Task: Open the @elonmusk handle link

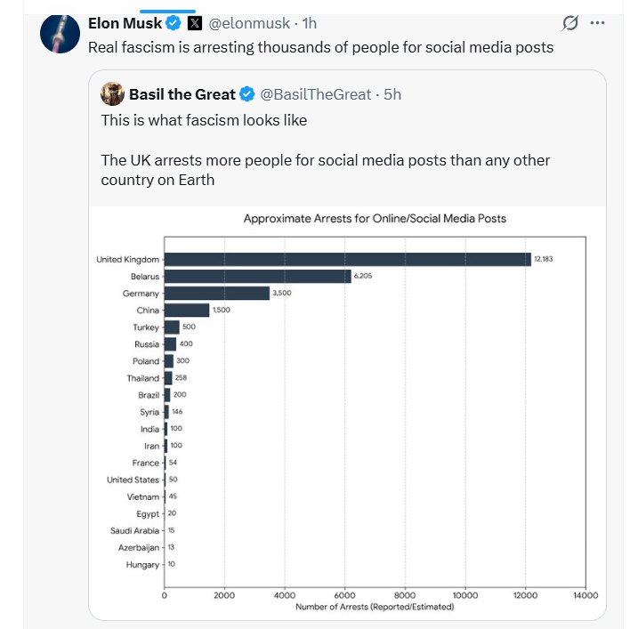Action: tap(249, 23)
